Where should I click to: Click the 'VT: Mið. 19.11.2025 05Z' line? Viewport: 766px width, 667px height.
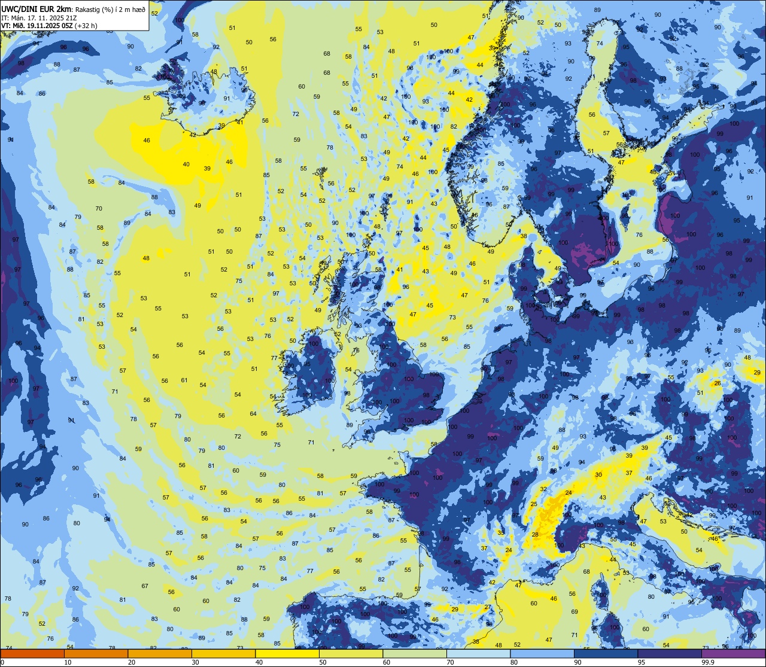37,26
